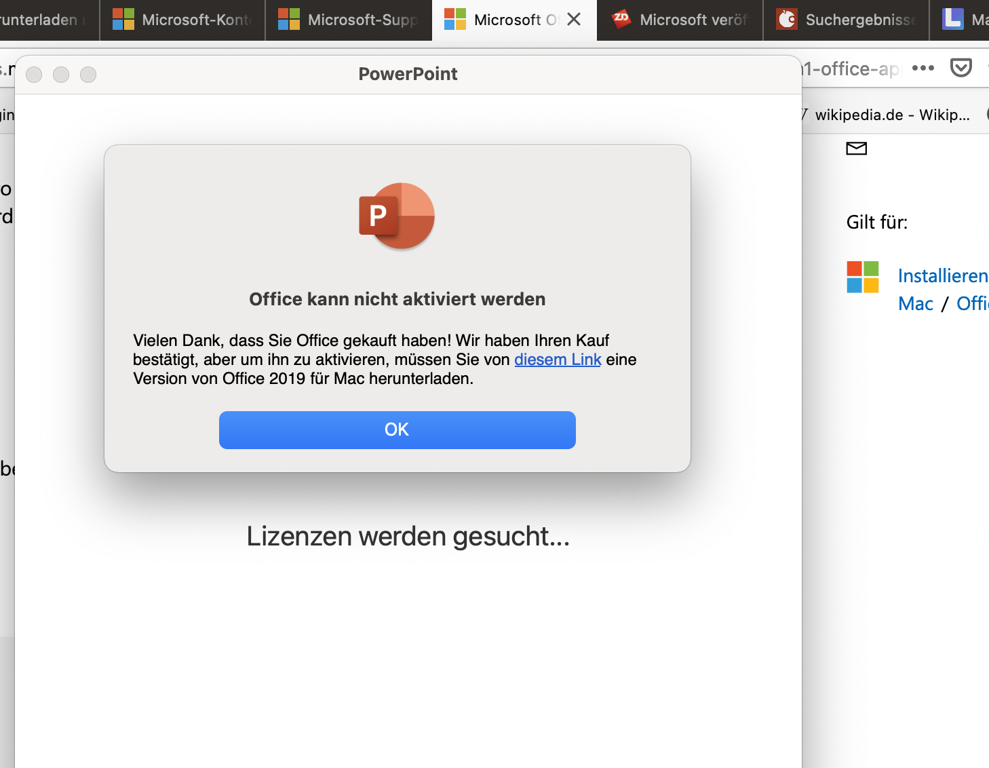This screenshot has width=989, height=768.
Task: Click the Microsoft logo beside Installieren link
Action: pyautogui.click(x=863, y=277)
